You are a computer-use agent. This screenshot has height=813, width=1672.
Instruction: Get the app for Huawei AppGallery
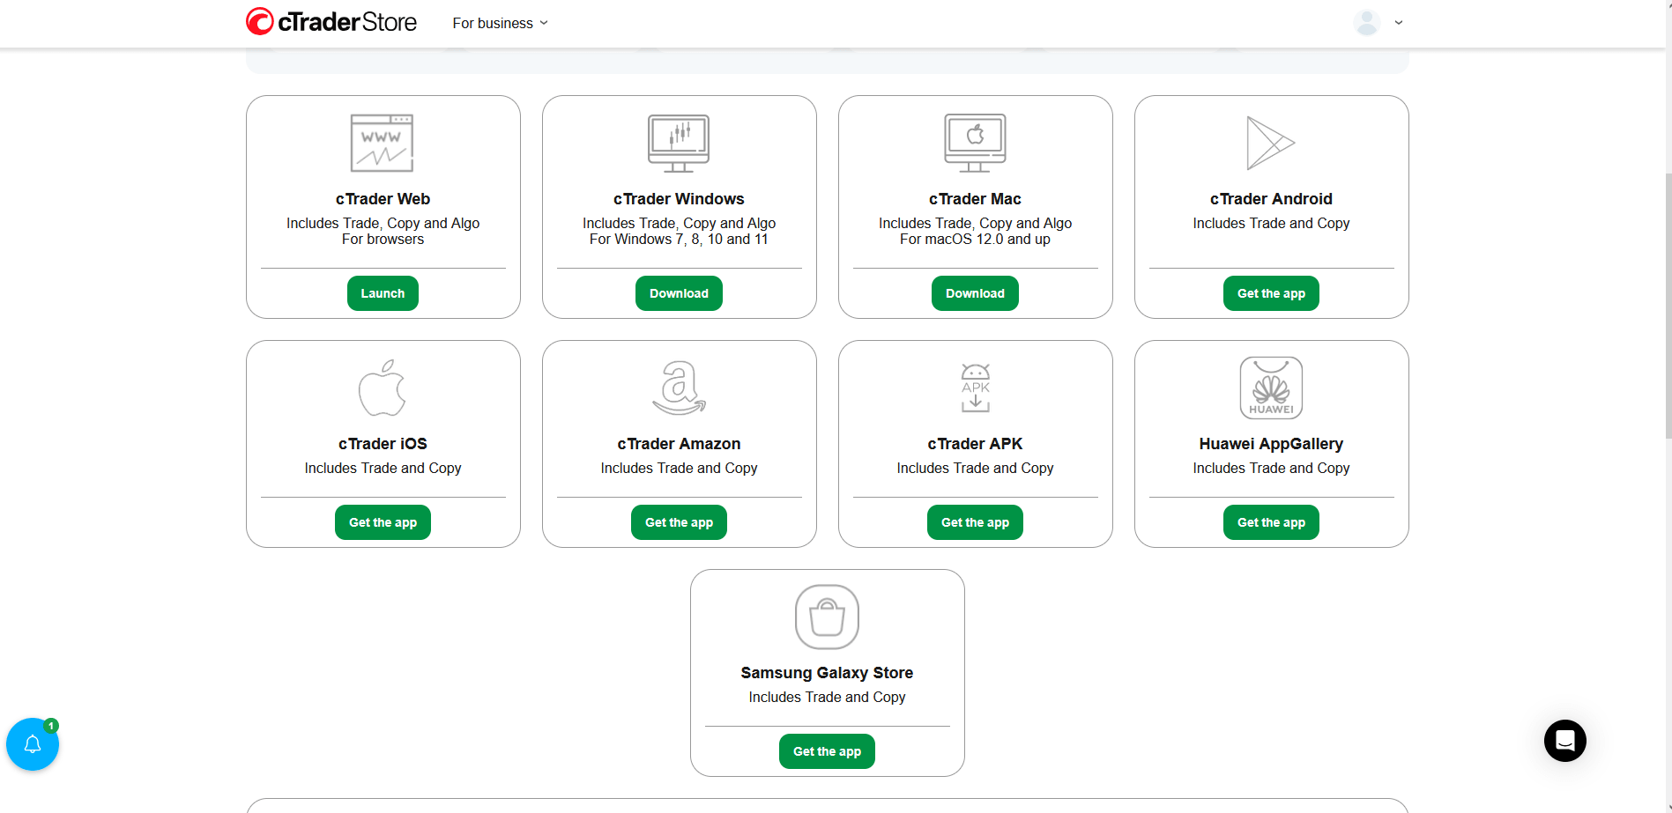point(1271,522)
